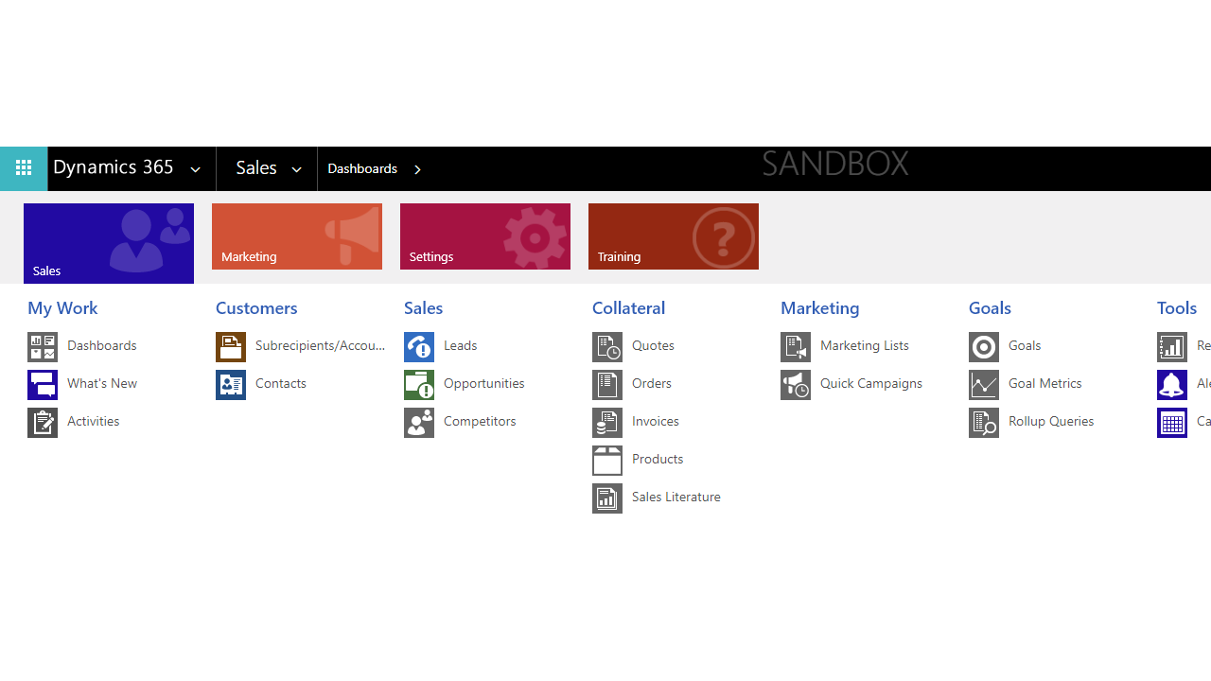Image resolution: width=1211 pixels, height=681 pixels.
Task: Click the Leads phone icon
Action: (x=419, y=347)
